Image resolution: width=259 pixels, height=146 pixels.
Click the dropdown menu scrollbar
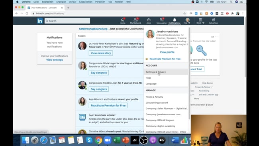[189, 73]
